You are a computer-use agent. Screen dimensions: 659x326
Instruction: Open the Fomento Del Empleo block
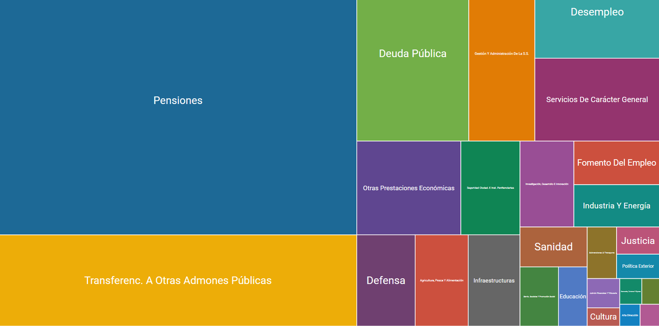pyautogui.click(x=616, y=163)
